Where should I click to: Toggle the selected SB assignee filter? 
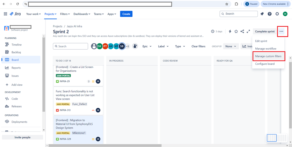[122, 46]
